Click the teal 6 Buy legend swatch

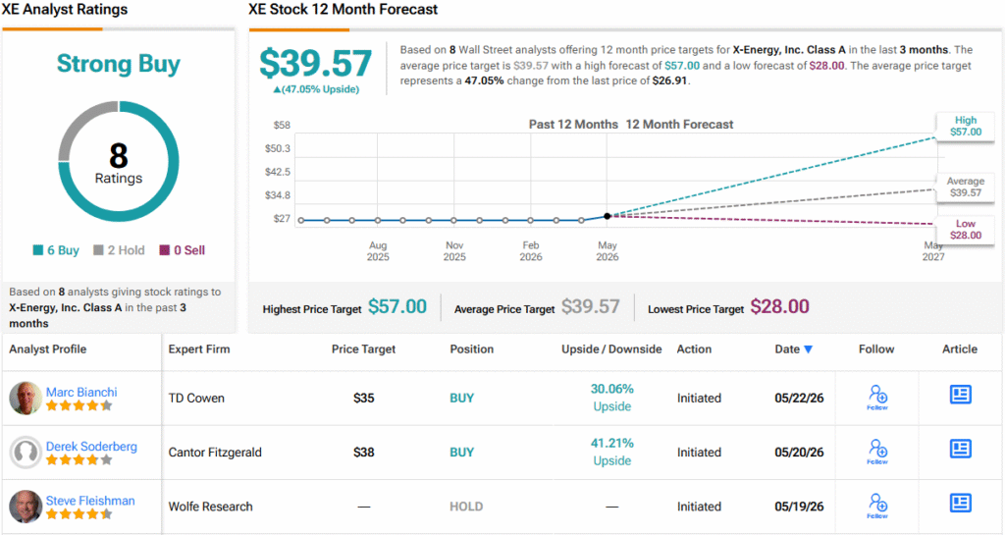pos(38,250)
